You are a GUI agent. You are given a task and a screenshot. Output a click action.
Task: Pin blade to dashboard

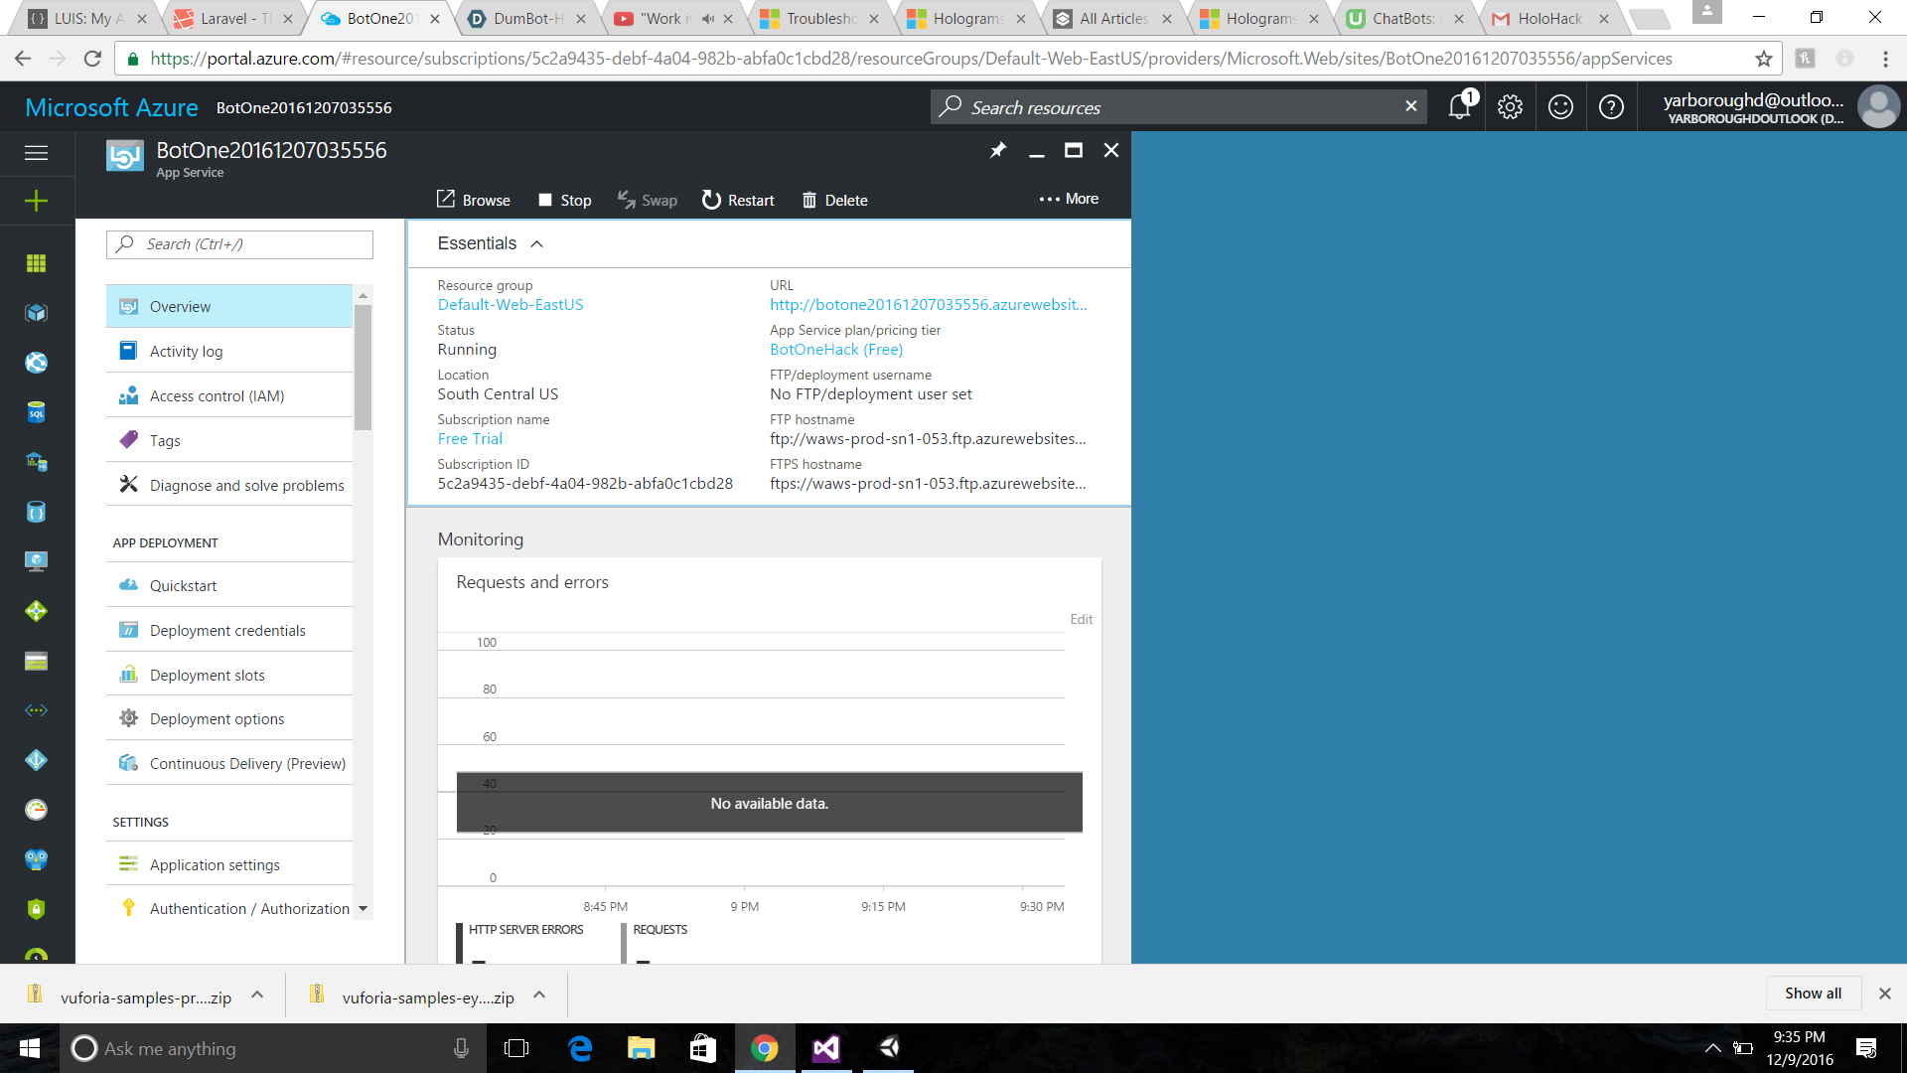997,150
